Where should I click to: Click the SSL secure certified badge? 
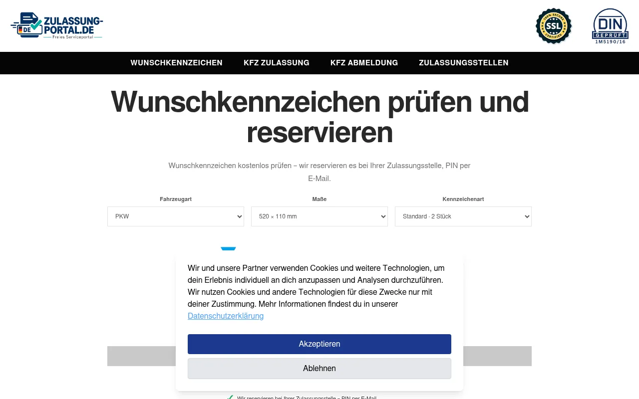554,26
